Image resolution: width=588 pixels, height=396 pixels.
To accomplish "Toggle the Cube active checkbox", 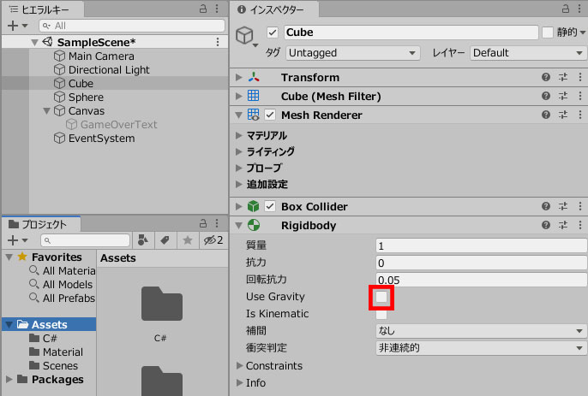I will (273, 33).
